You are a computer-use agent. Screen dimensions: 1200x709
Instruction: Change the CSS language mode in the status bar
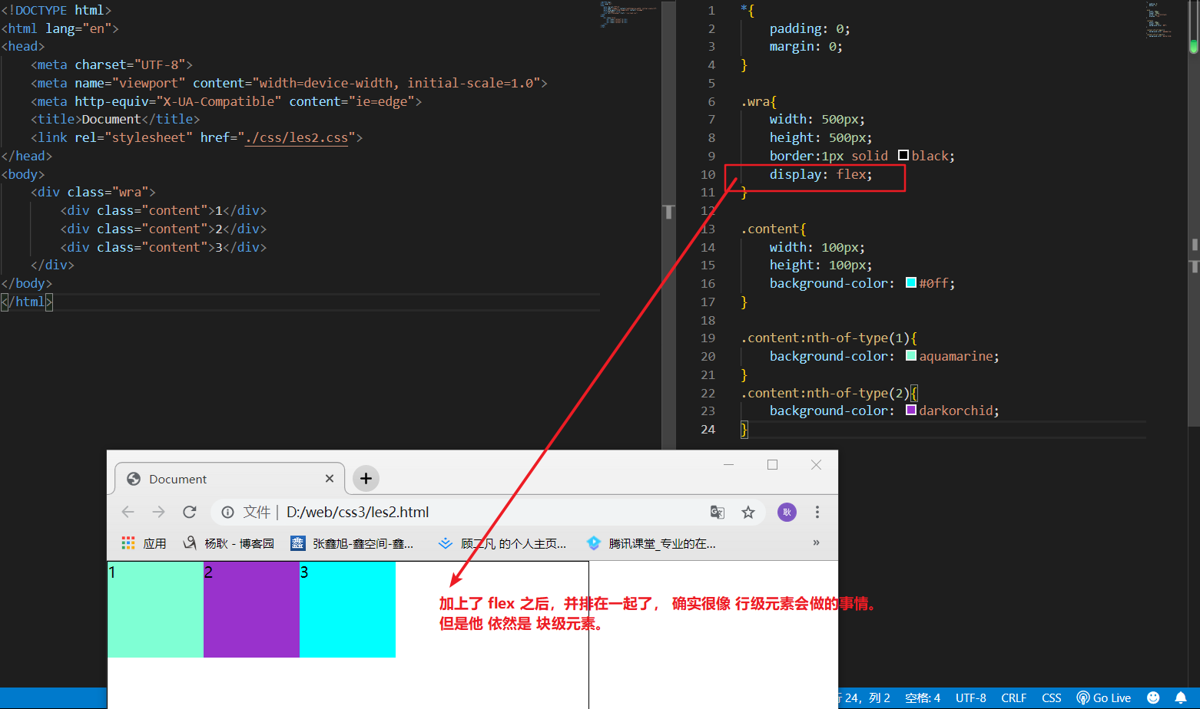pyautogui.click(x=1051, y=697)
